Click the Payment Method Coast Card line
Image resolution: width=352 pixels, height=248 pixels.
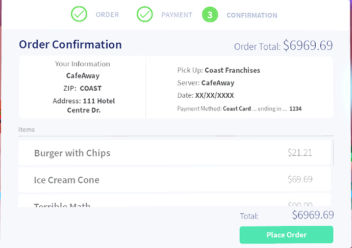tap(240, 109)
